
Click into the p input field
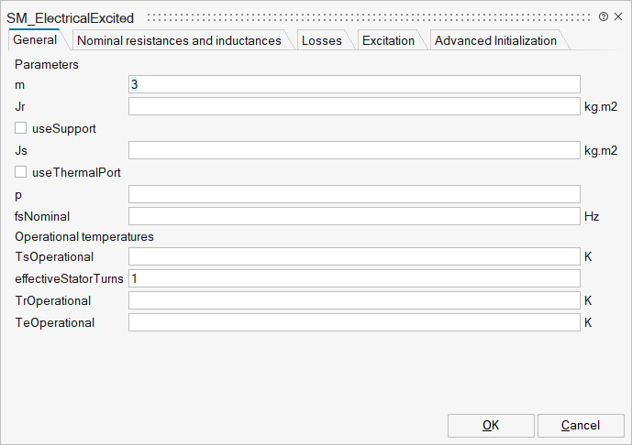pyautogui.click(x=354, y=194)
